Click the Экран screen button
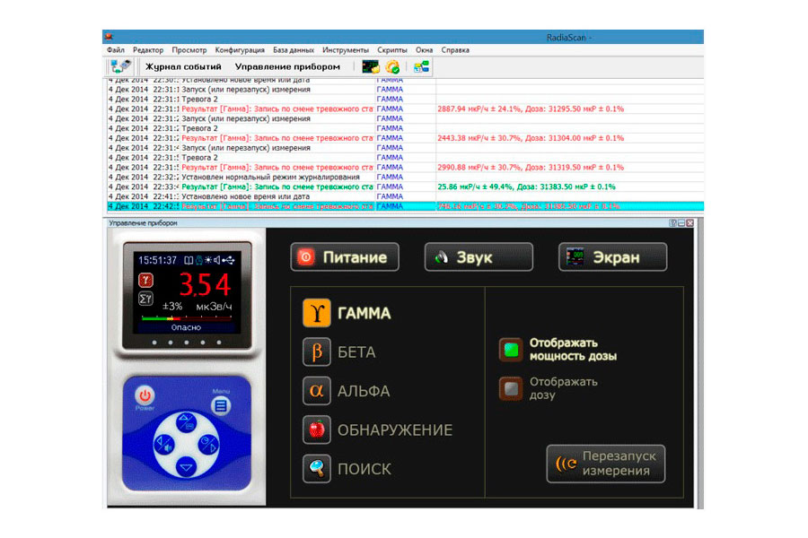The height and width of the screenshot is (538, 808). coord(612,257)
